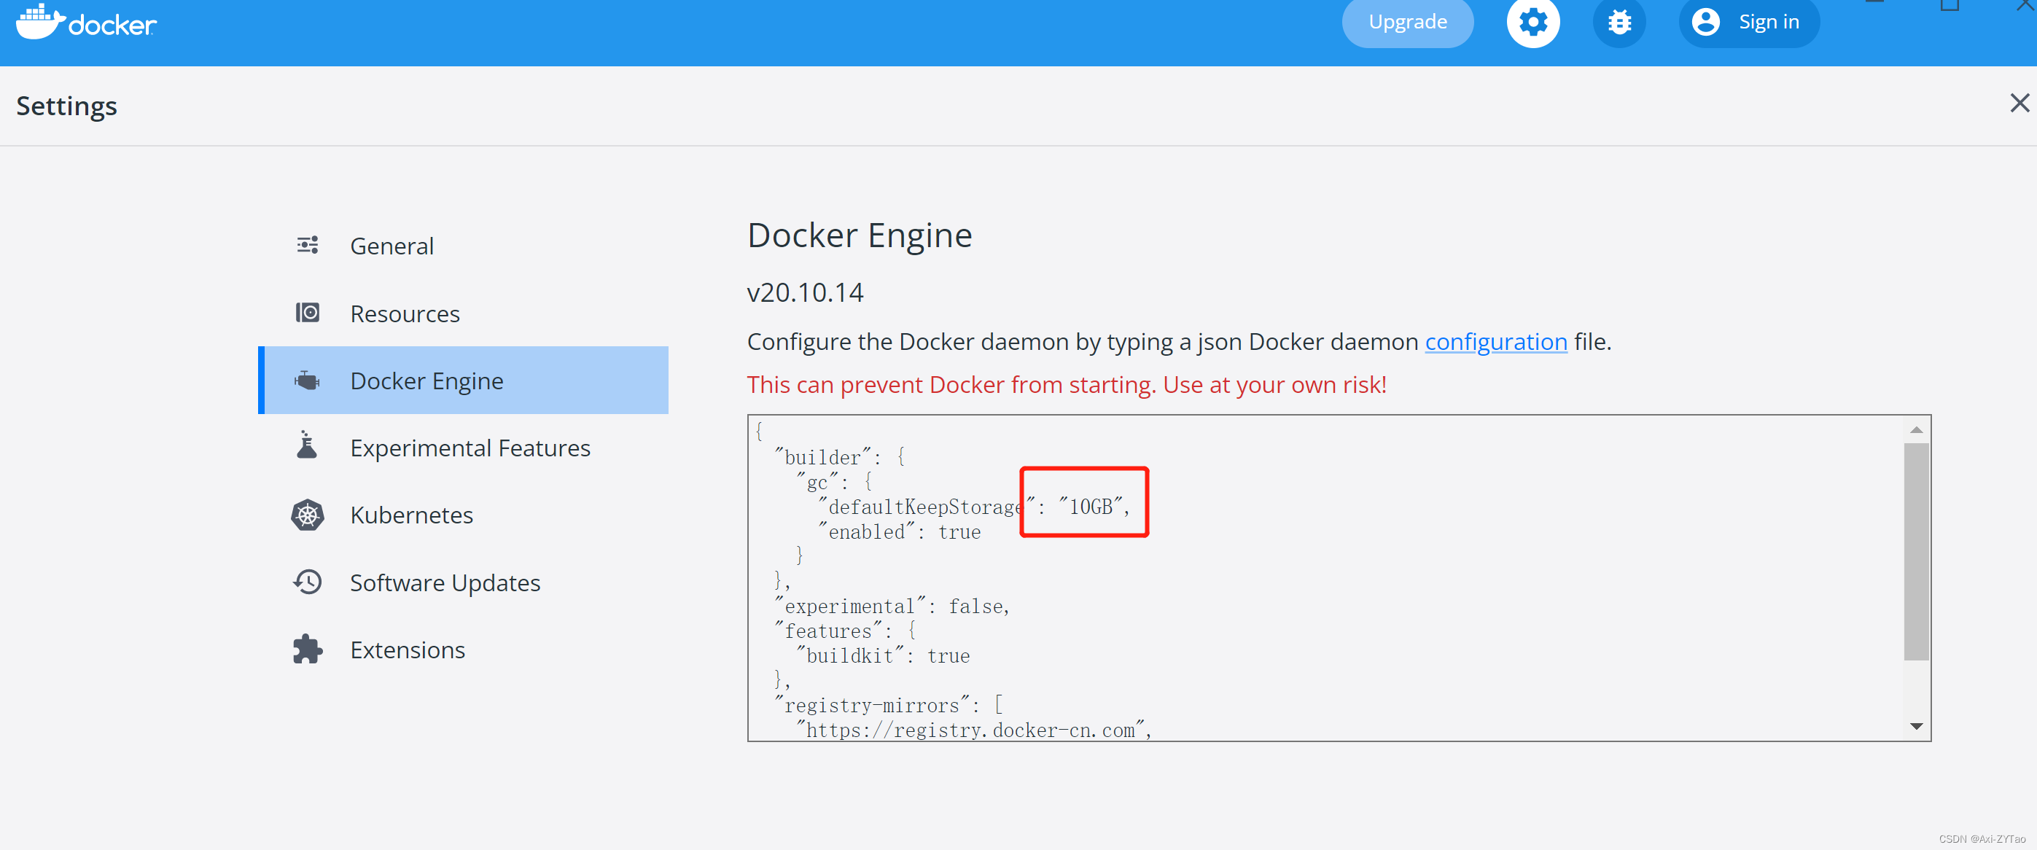Click the Kubernetes helm wheel icon

(x=307, y=515)
